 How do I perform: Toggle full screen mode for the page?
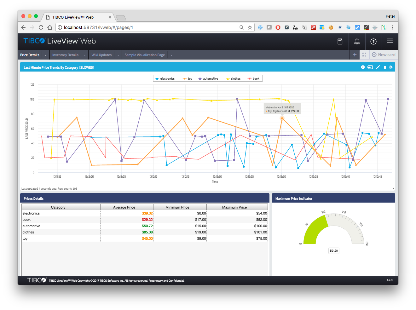click(364, 55)
